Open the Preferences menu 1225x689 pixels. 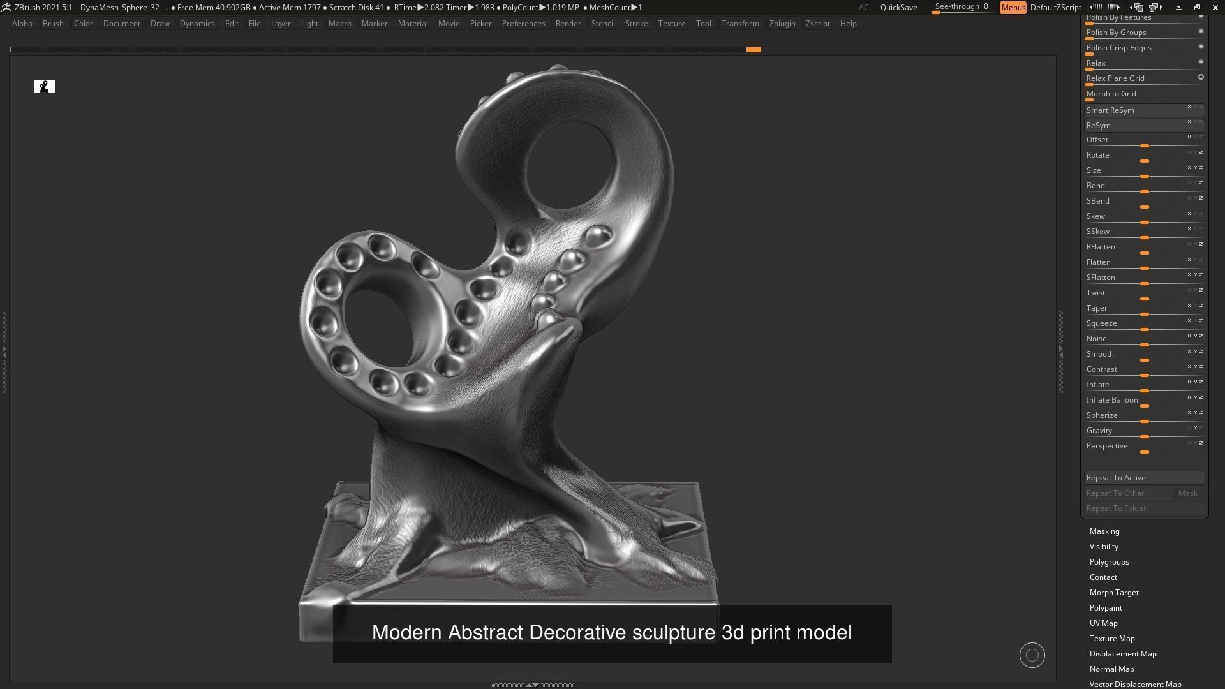tap(523, 24)
